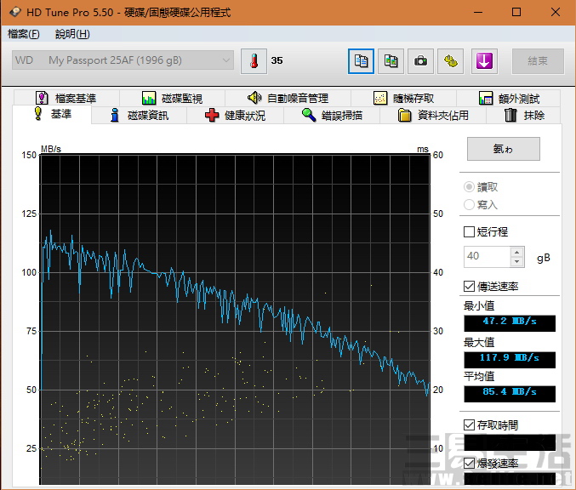Open the 錯誤掃描 error scan tab
The width and height of the screenshot is (576, 490).
tap(332, 116)
